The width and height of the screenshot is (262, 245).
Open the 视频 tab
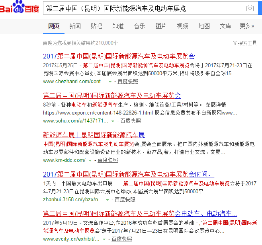[x=182, y=26]
